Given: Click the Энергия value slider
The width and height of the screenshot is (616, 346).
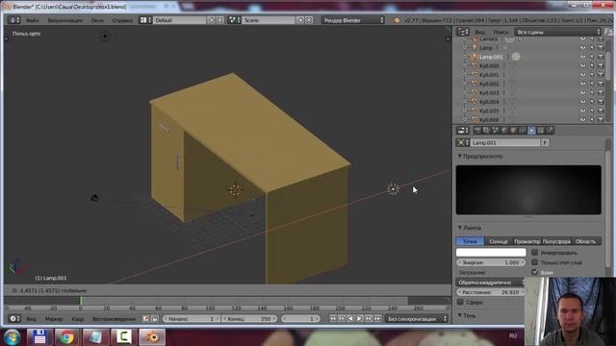Looking at the screenshot, I should [491, 262].
